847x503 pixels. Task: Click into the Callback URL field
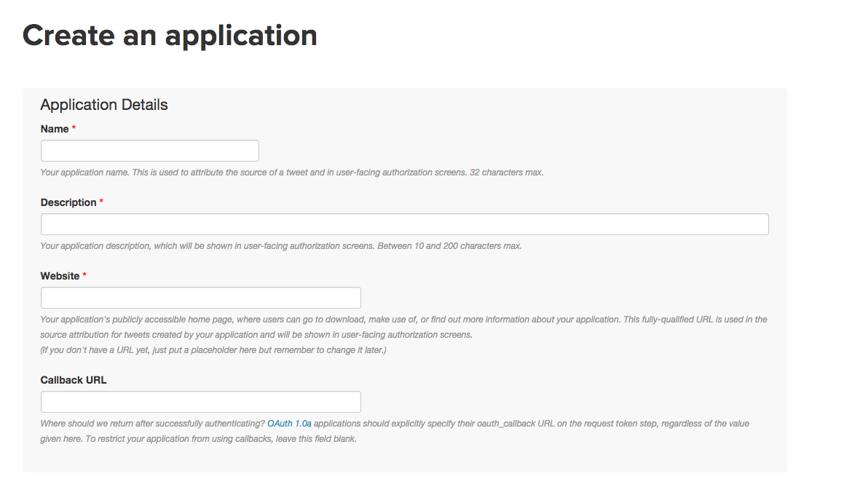pyautogui.click(x=200, y=402)
